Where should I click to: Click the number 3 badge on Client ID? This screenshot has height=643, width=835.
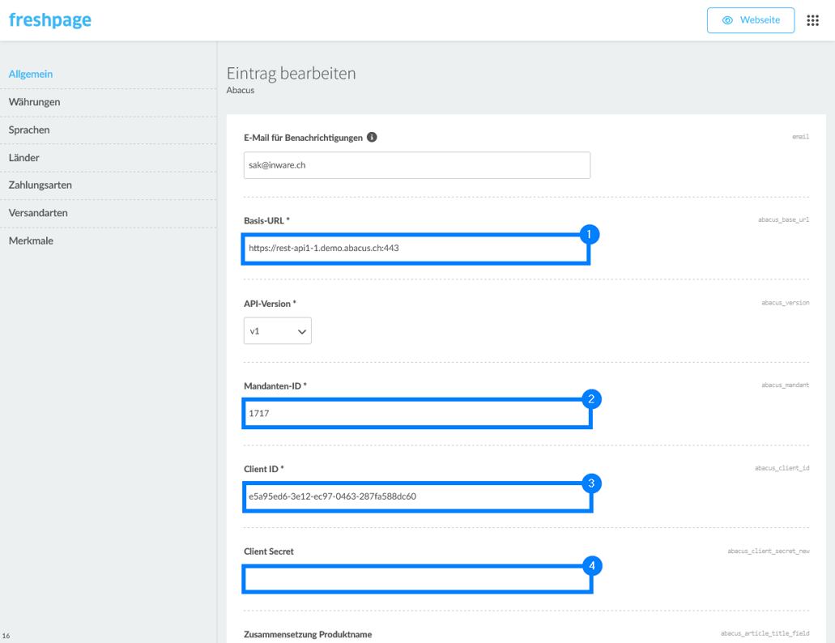pos(591,483)
